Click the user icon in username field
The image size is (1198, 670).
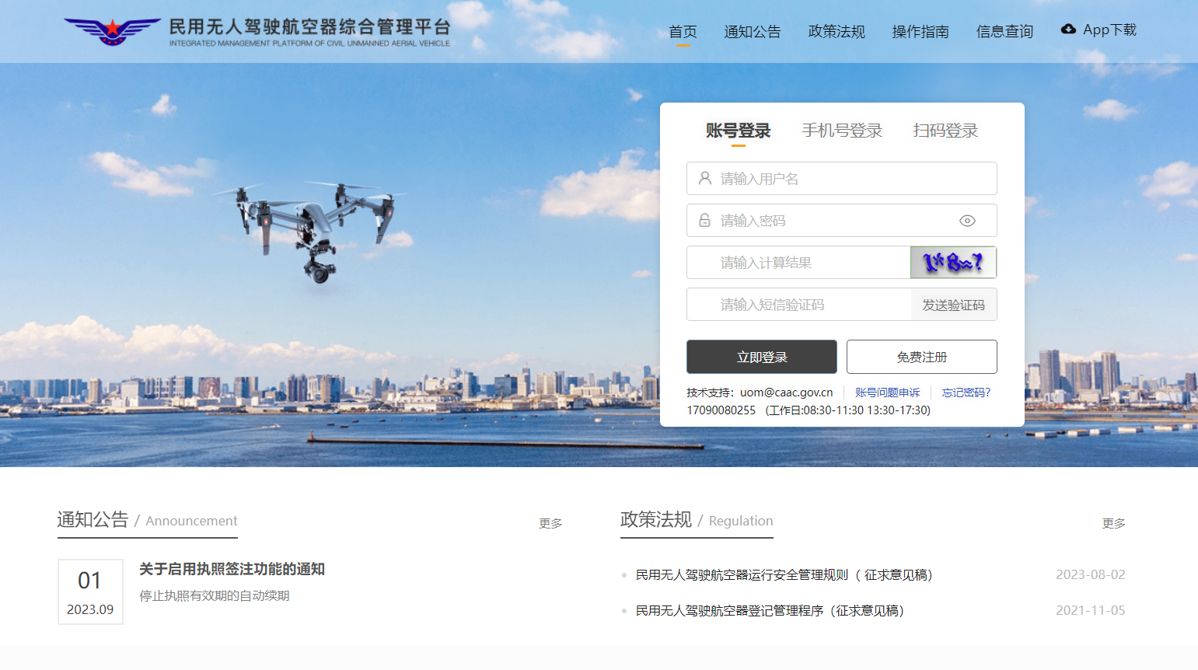click(x=704, y=179)
